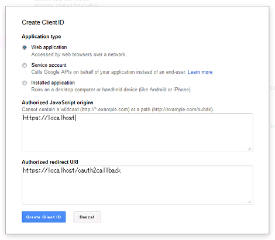275x240 pixels.
Task: Click the Installed application label text
Action: [53, 83]
